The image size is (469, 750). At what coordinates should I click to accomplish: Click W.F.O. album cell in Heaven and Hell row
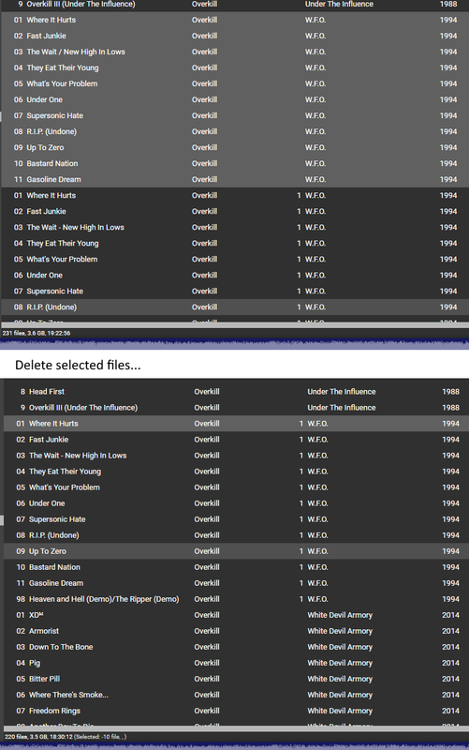tap(317, 599)
